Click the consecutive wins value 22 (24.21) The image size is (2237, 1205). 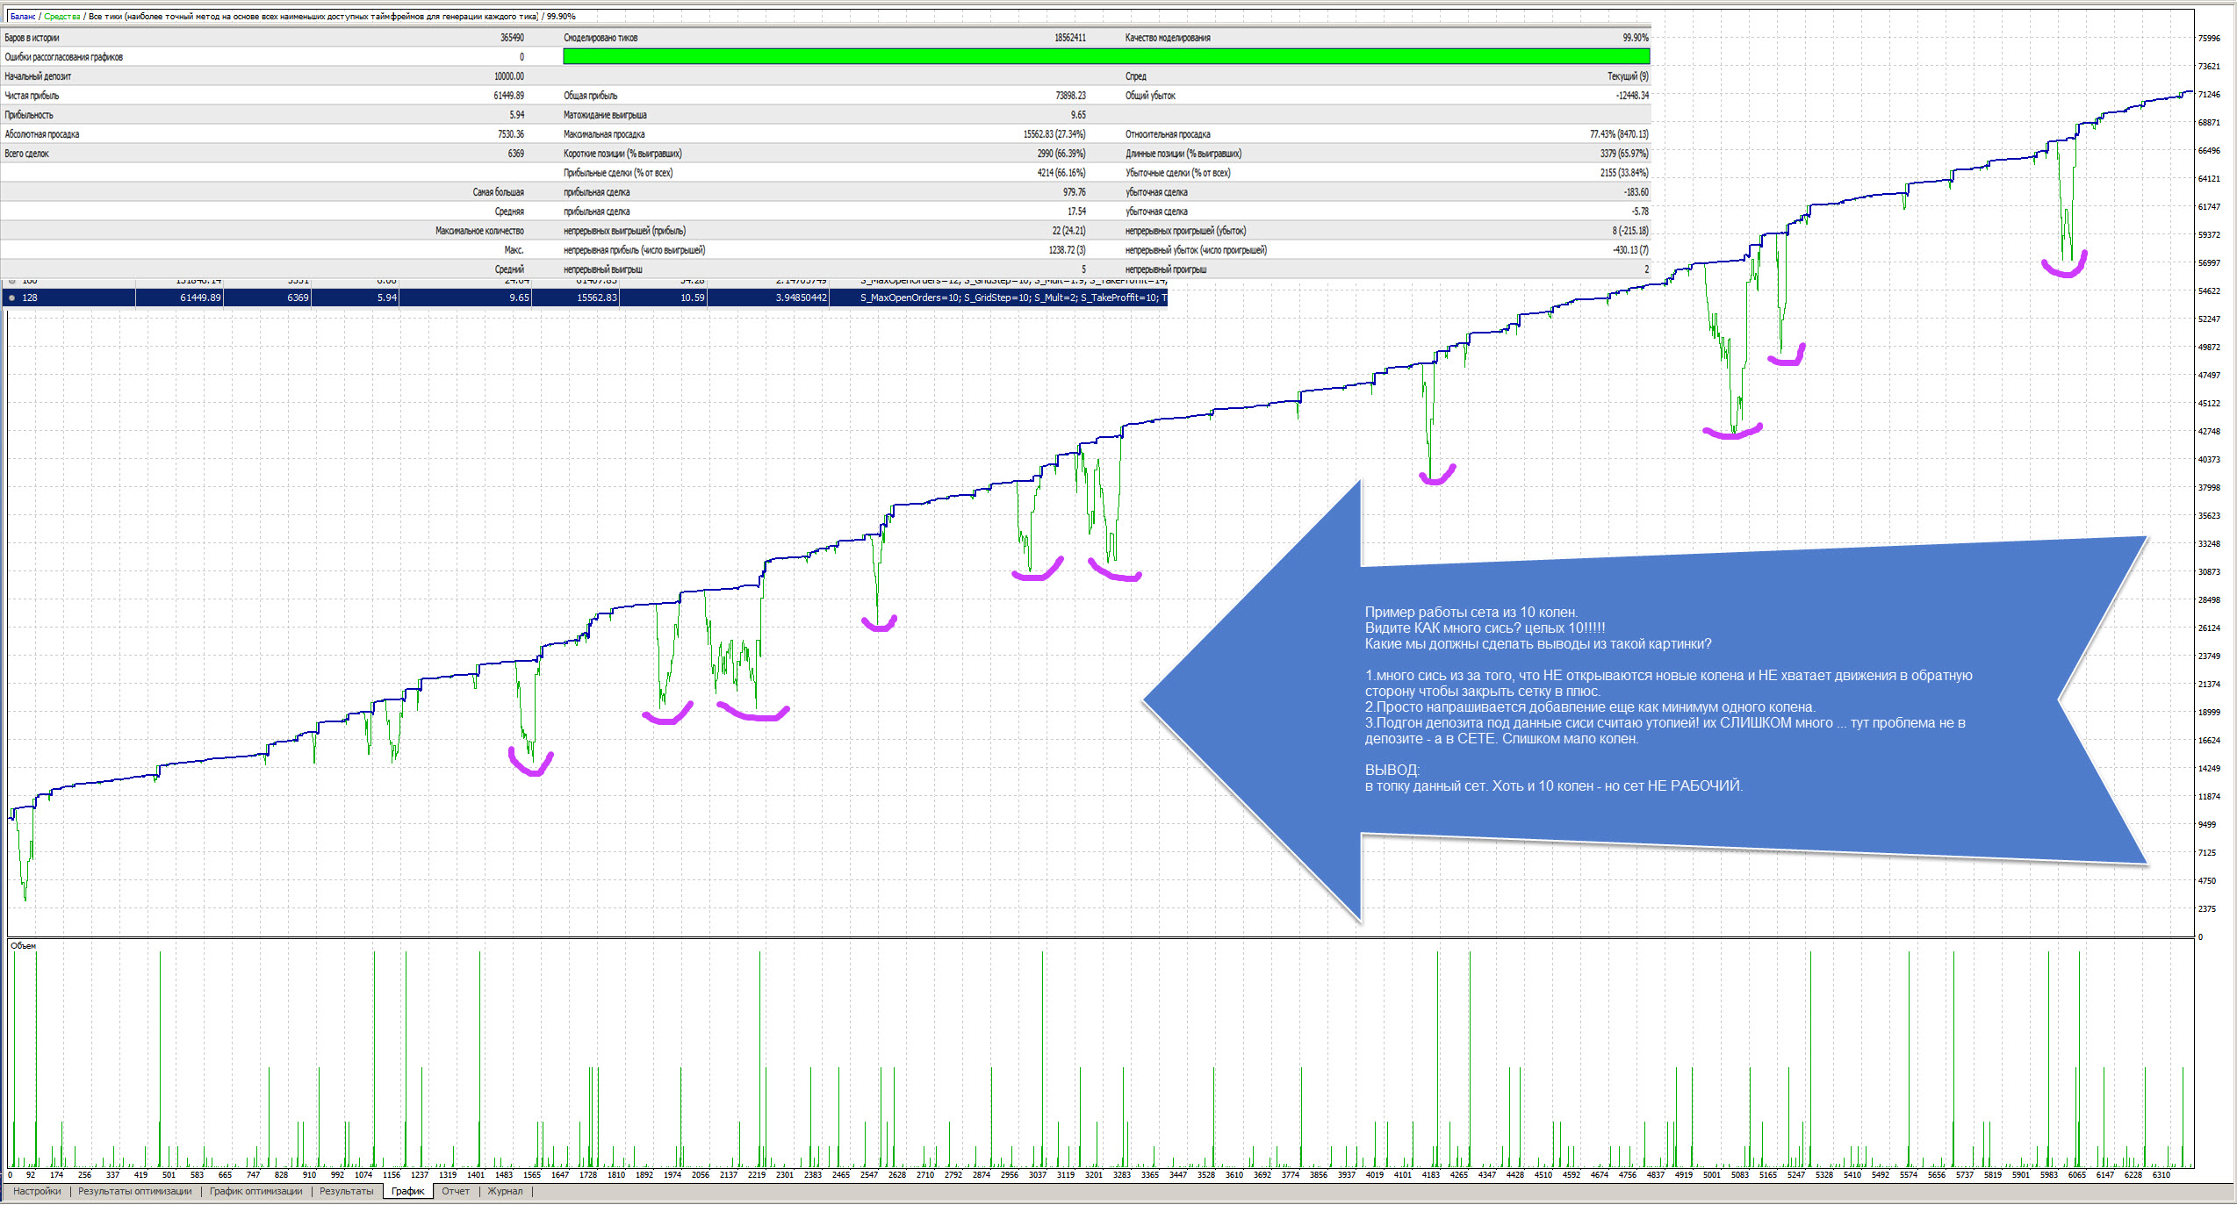tap(1068, 231)
